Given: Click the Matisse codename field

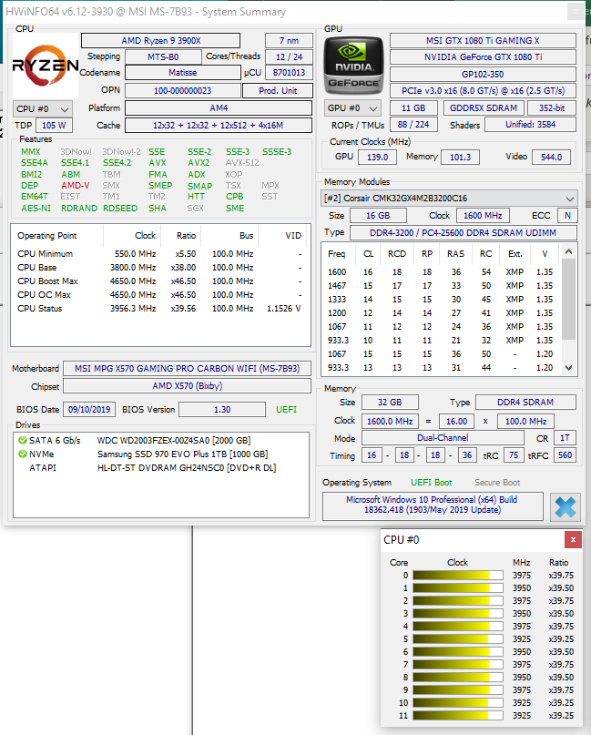Looking at the screenshot, I should coord(183,73).
